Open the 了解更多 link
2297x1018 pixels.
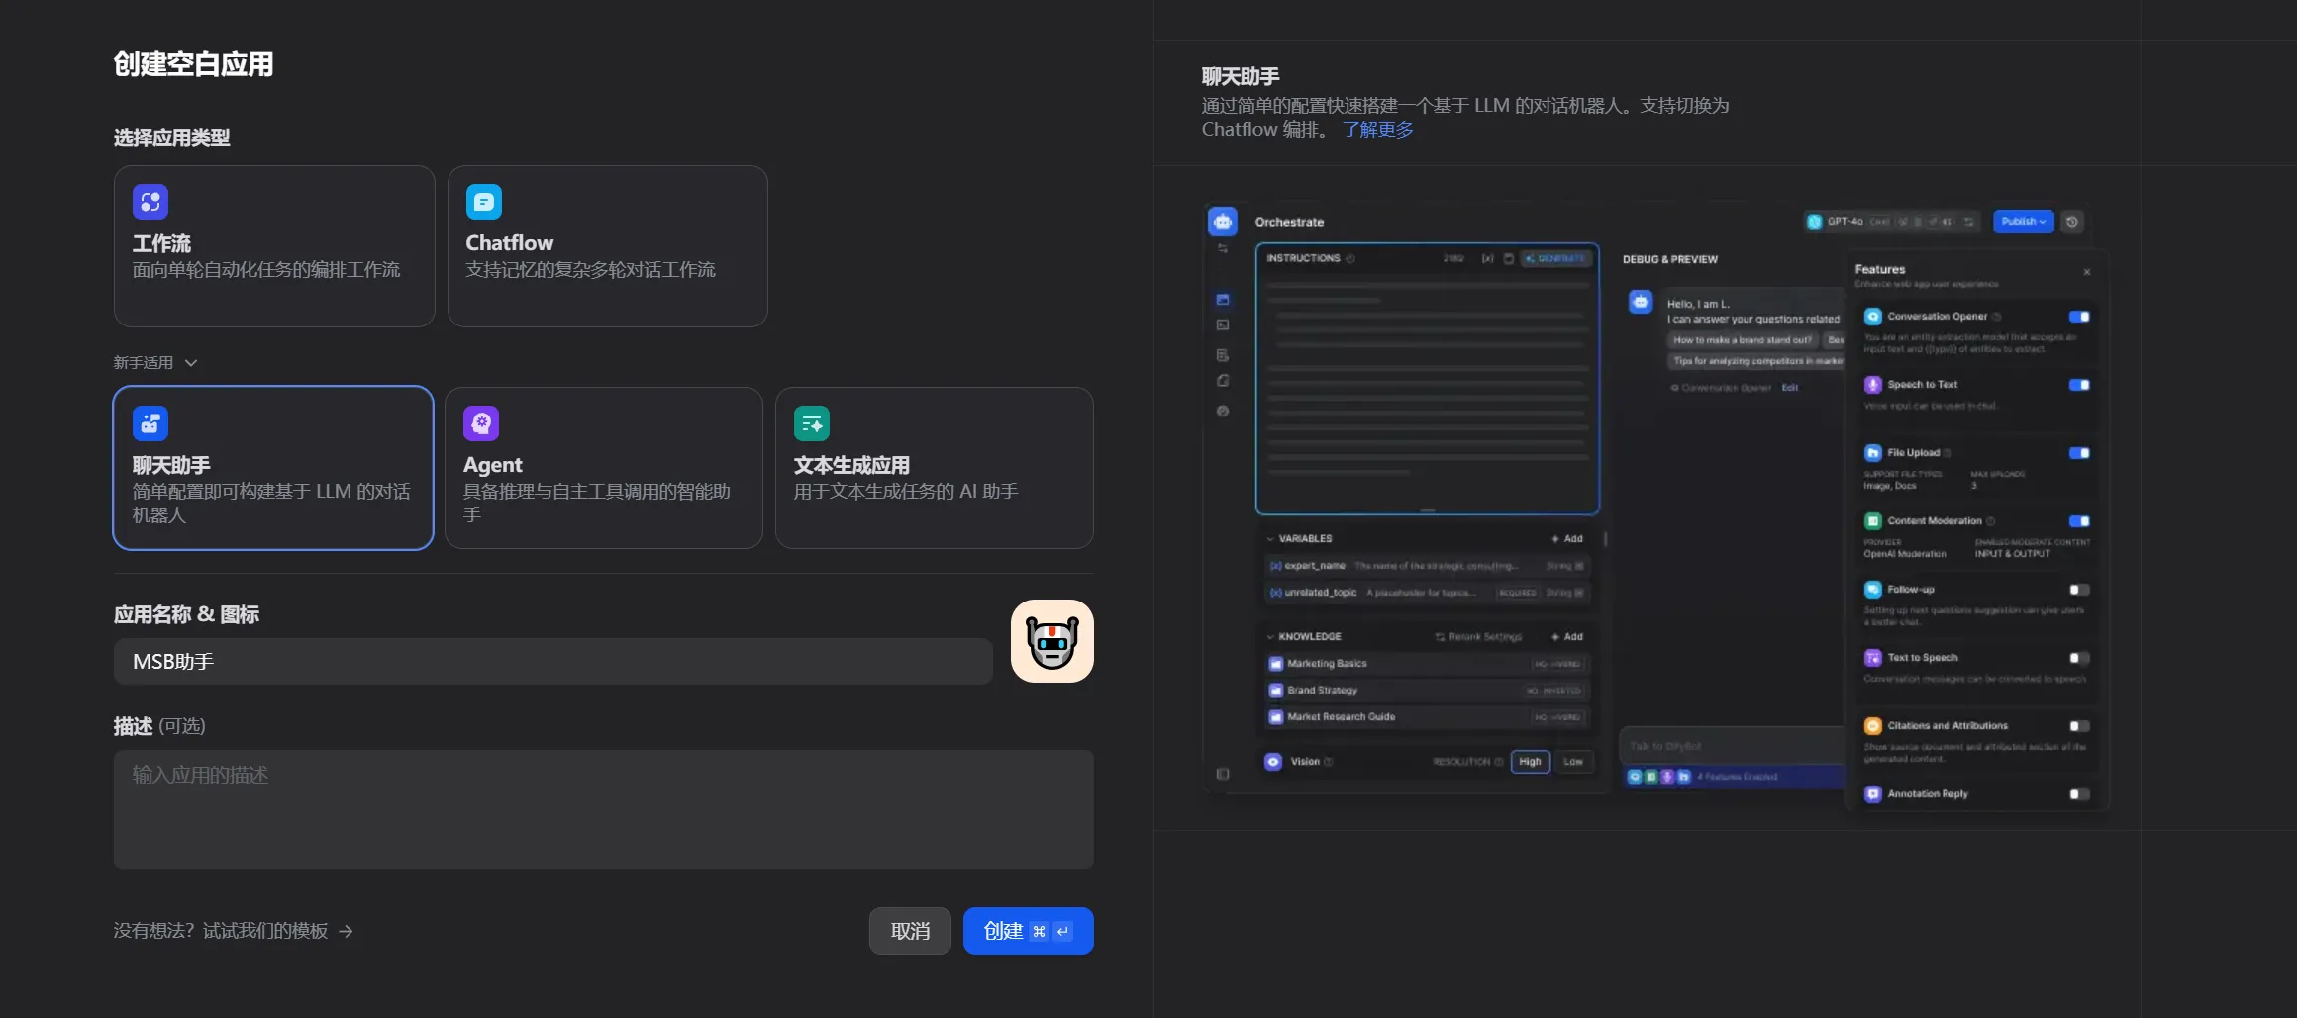1377,130
